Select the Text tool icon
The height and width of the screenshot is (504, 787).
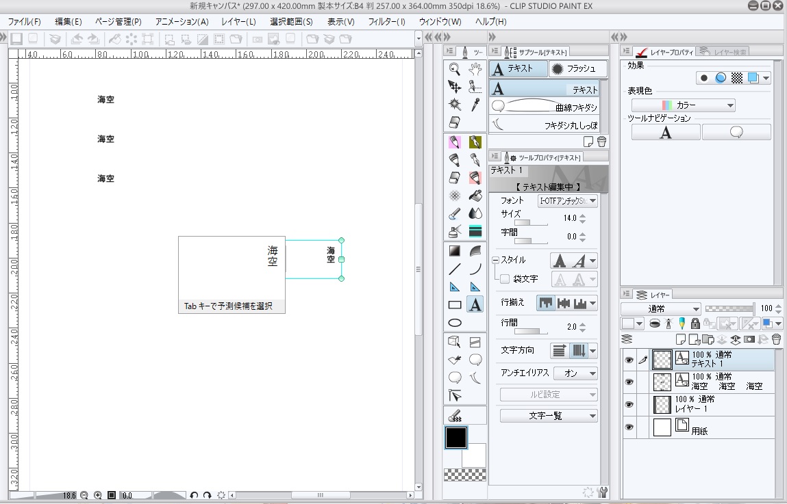click(475, 304)
